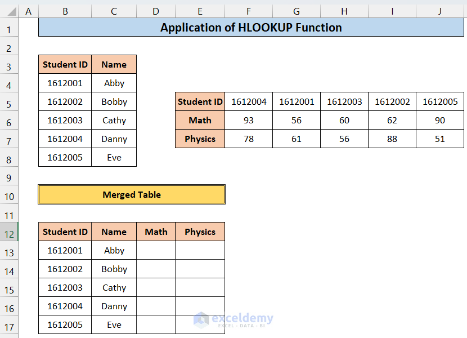Select column A header
The width and height of the screenshot is (467, 338).
[29, 11]
